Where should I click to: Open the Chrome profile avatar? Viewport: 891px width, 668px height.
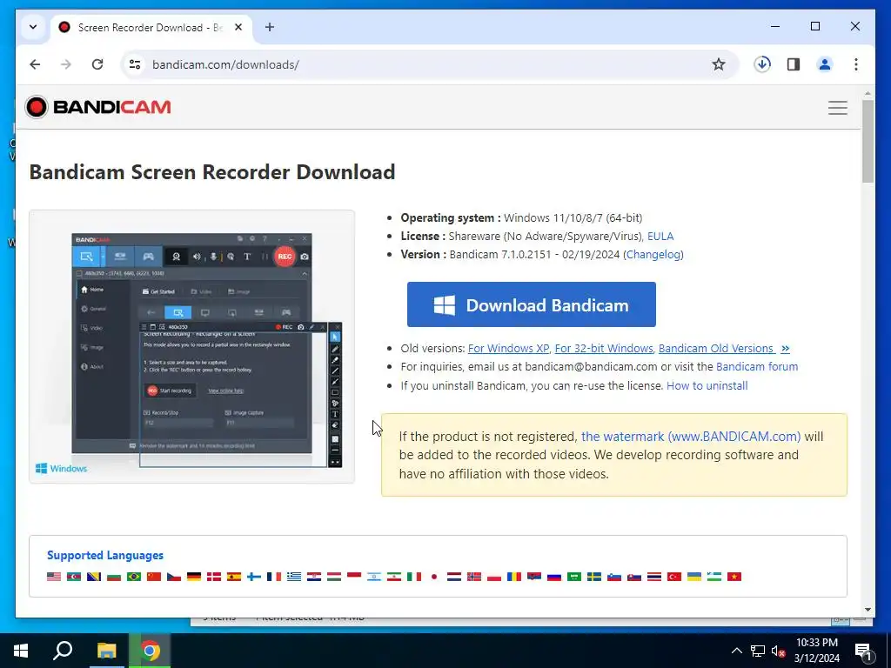825,64
